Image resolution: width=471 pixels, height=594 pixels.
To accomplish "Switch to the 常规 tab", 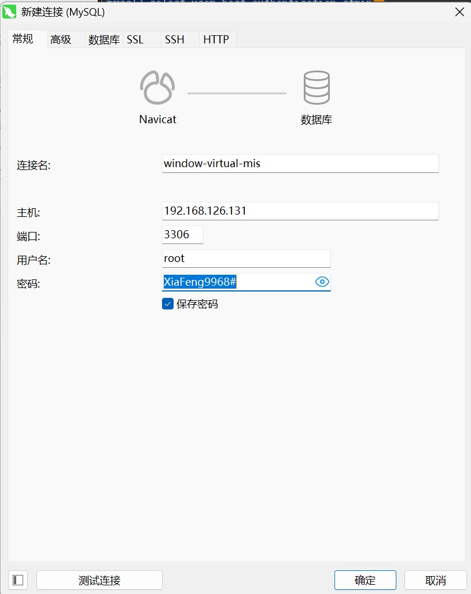I will [x=27, y=39].
